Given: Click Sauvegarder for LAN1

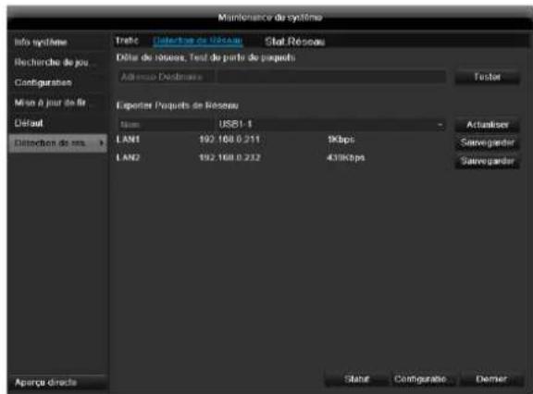Looking at the screenshot, I should 487,142.
